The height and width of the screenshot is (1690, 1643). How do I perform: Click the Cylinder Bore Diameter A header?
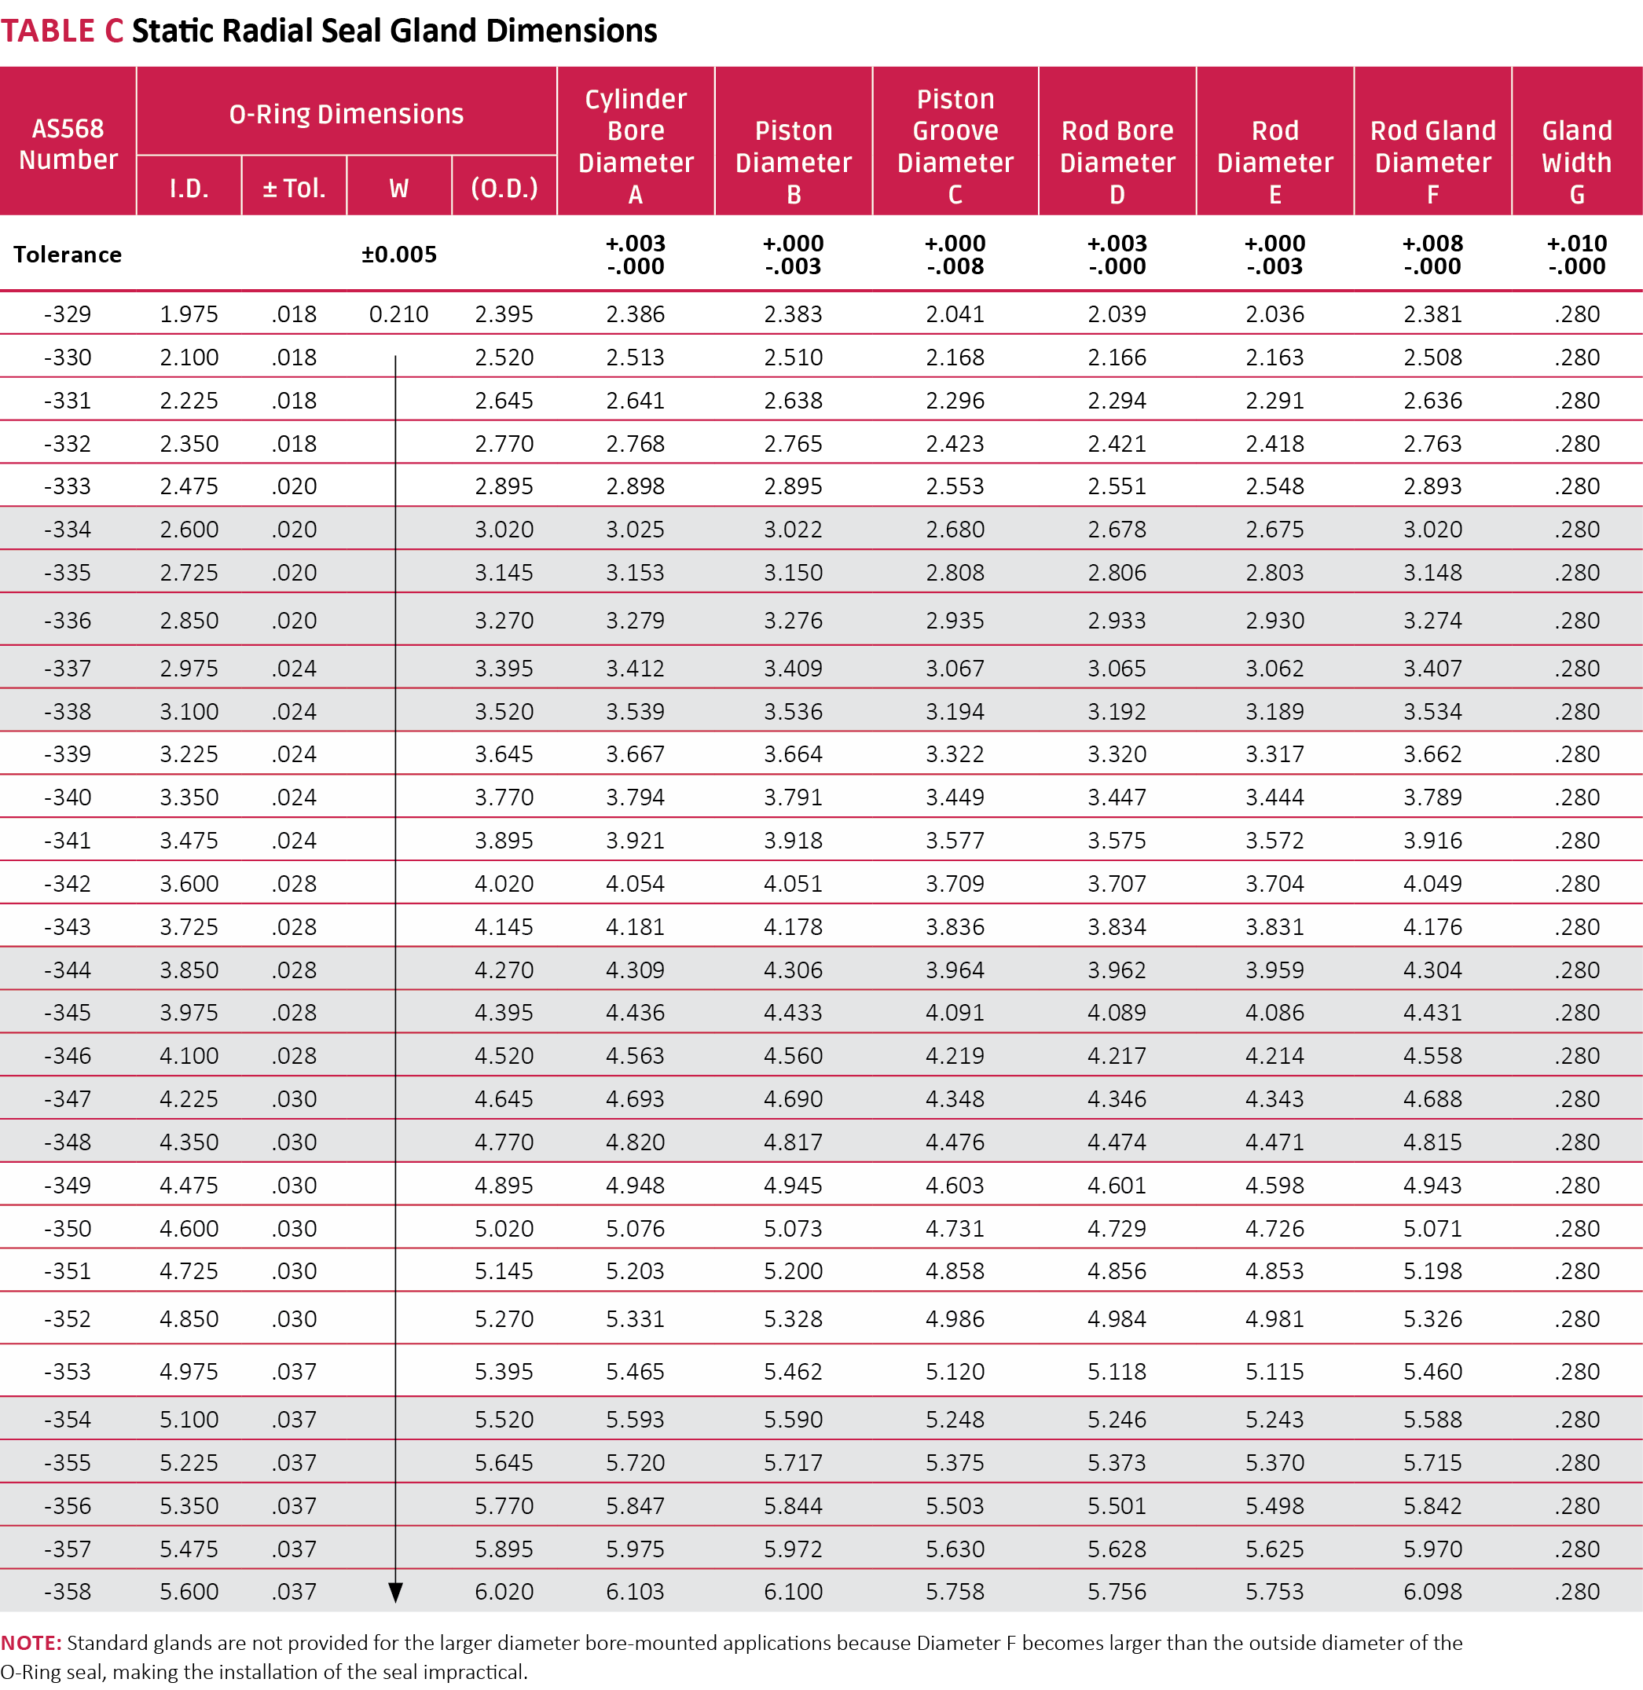635,145
